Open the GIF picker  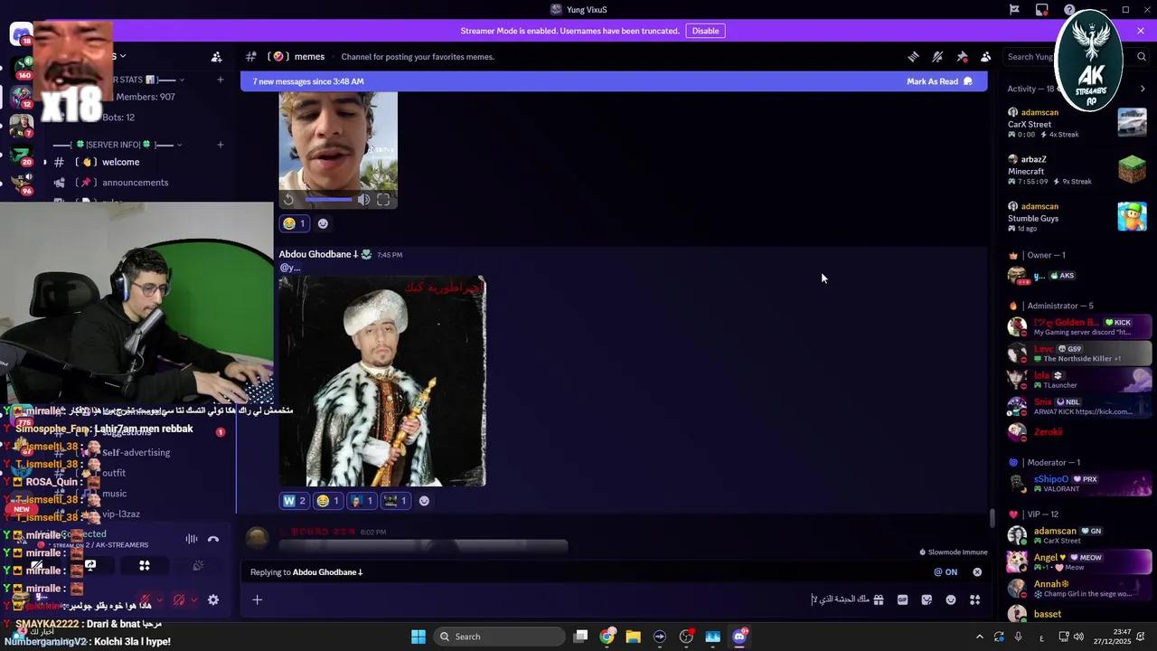coord(902,599)
